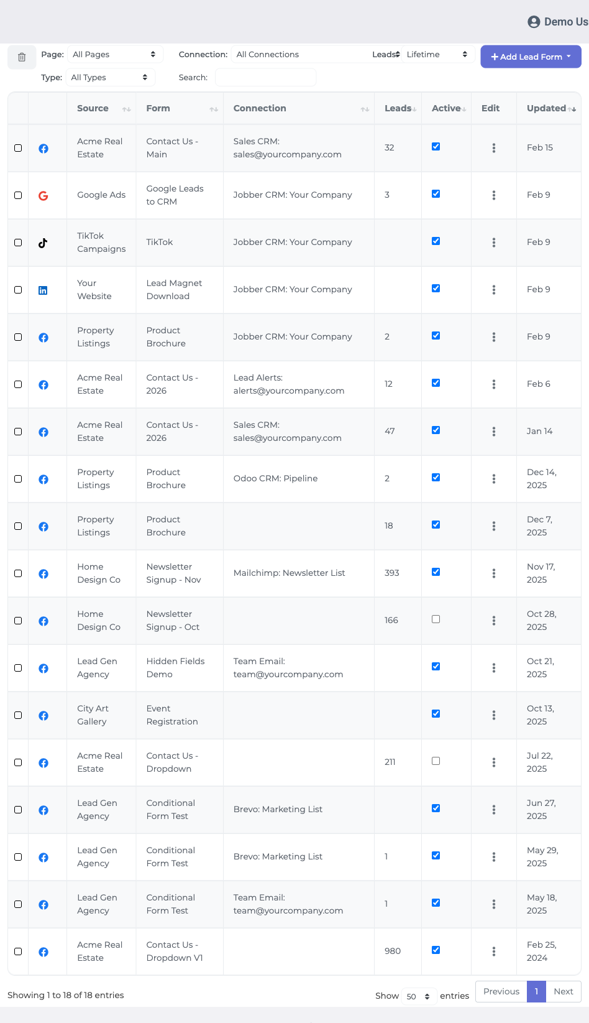This screenshot has height=1023, width=589.
Task: Click into the Search field
Action: pyautogui.click(x=265, y=77)
